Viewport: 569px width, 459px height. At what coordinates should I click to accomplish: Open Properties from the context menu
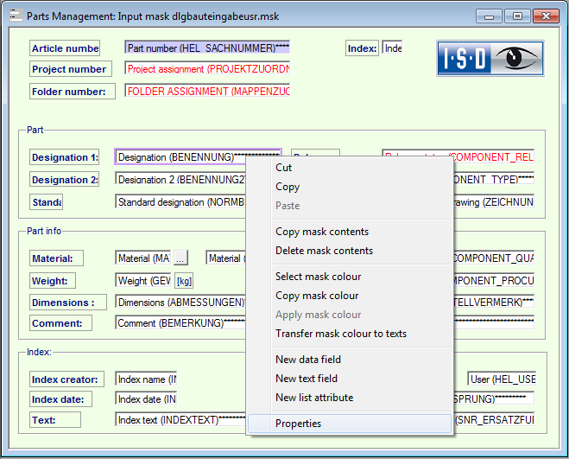pos(298,424)
